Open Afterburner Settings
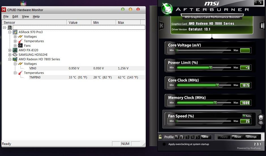Viewport: 266px width, 156px height. coord(251,137)
